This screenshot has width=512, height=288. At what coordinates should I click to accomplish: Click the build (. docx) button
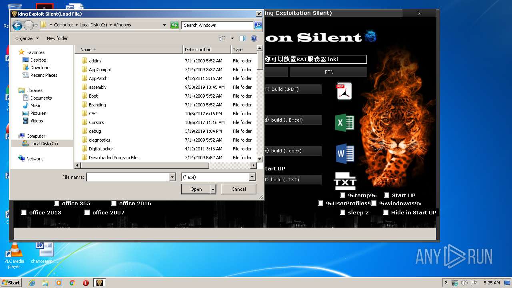point(293,151)
